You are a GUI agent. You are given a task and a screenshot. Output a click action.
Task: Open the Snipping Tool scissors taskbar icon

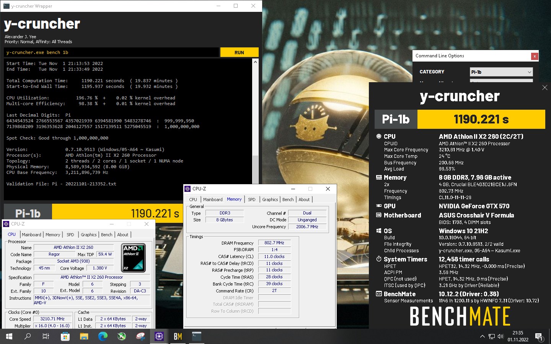tap(140, 336)
